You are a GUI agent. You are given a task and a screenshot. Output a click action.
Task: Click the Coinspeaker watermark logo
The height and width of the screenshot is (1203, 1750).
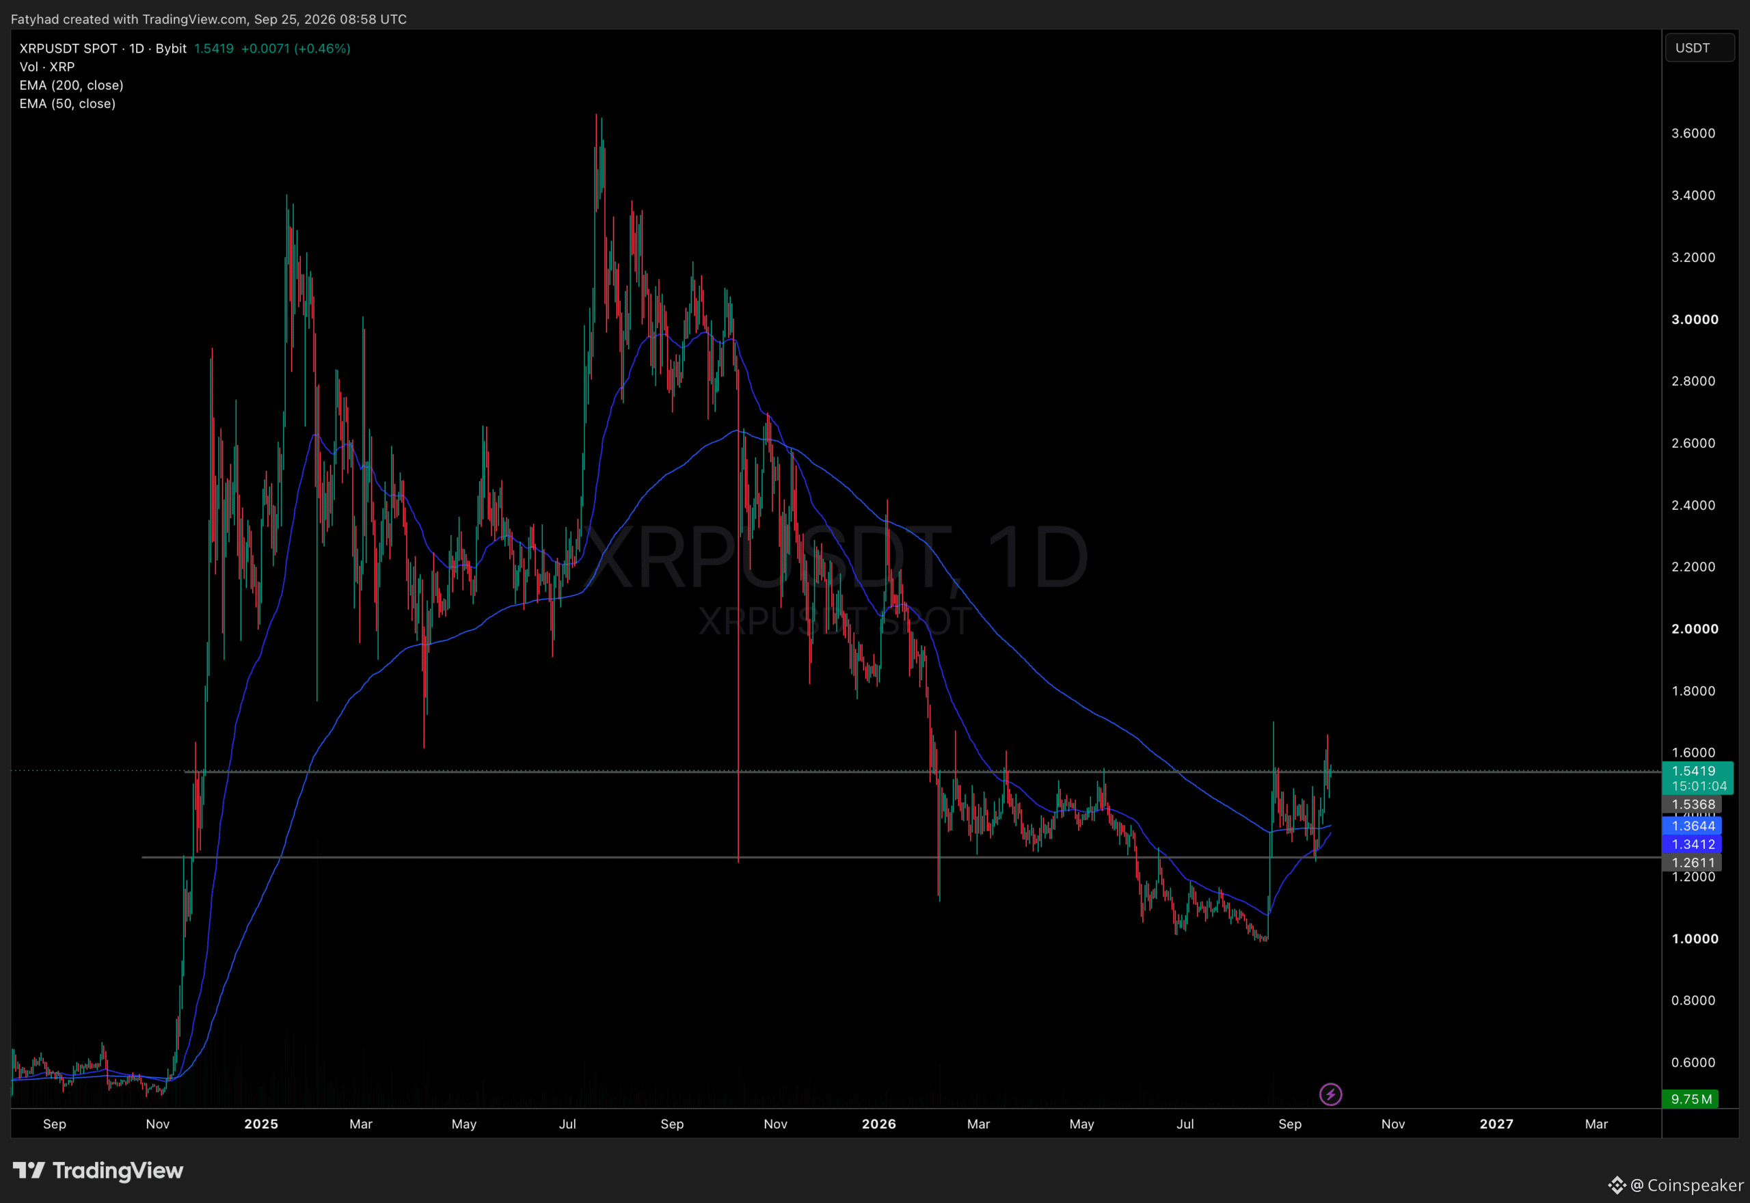tap(1678, 1185)
